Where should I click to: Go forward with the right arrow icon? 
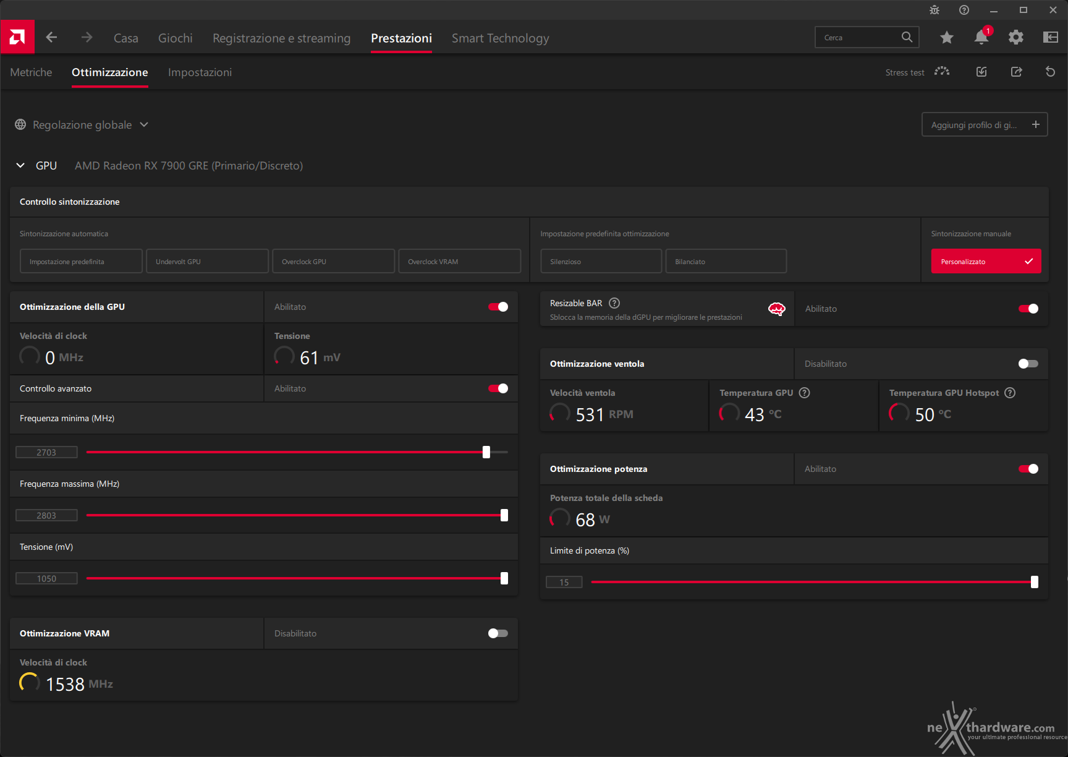87,38
